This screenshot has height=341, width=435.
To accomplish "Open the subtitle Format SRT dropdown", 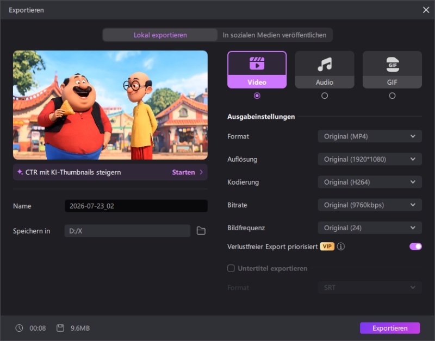I will (x=370, y=288).
